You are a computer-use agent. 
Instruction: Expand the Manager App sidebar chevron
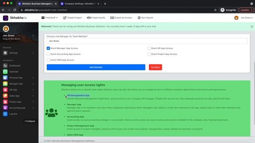33,84
